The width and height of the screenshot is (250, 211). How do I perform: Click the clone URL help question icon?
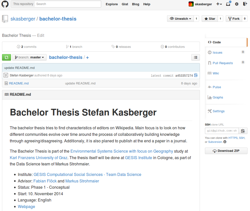[x=225, y=142]
